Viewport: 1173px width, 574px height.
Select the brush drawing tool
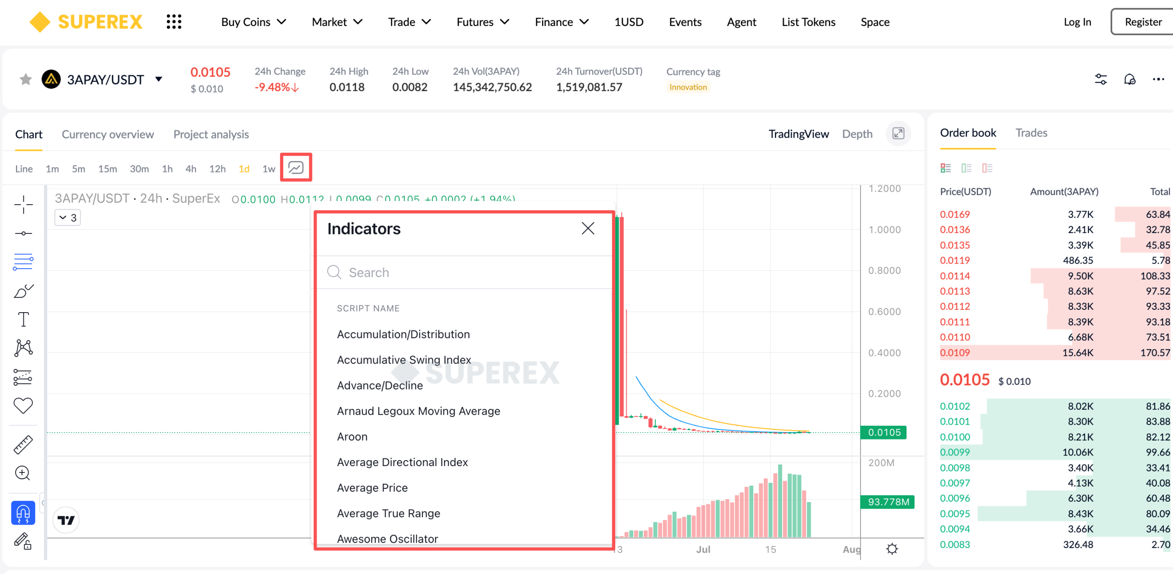tap(23, 291)
